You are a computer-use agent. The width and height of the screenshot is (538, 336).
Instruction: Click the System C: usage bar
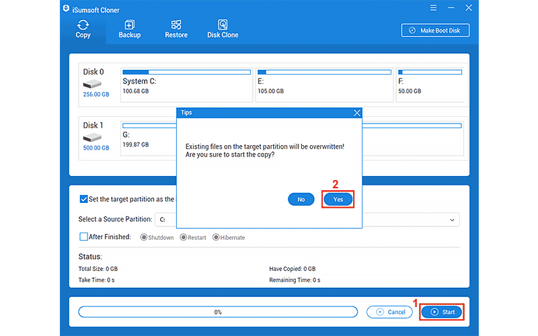[187, 72]
